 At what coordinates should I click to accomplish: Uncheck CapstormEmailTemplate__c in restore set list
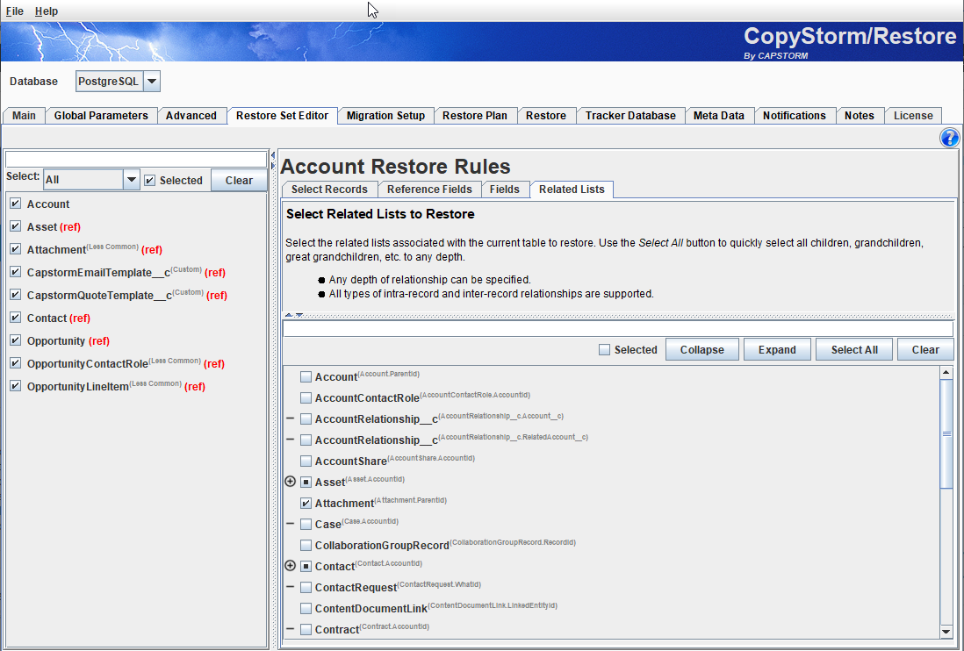coord(16,271)
